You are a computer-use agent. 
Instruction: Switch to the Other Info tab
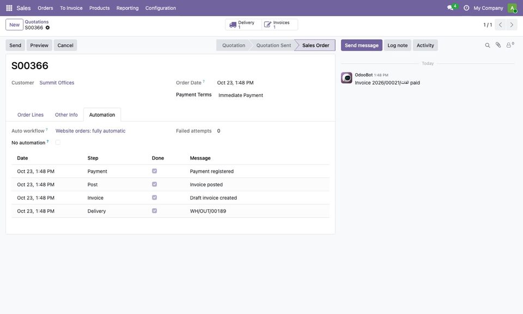66,115
